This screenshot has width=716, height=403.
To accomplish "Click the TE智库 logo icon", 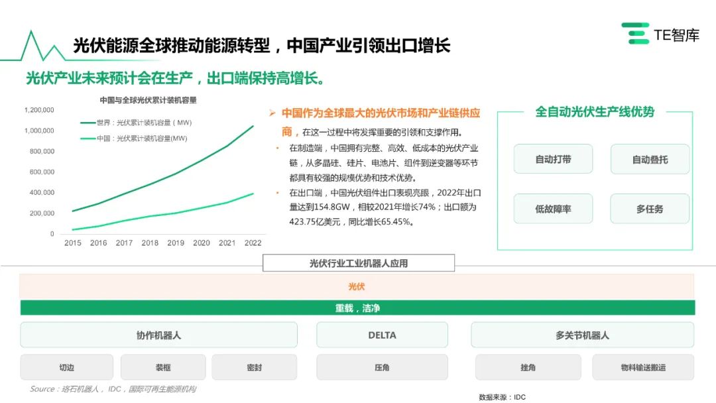I will (635, 34).
